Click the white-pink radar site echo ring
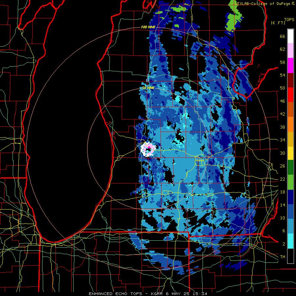Image resolution: width=296 pixels, height=296 pixels. point(148,149)
